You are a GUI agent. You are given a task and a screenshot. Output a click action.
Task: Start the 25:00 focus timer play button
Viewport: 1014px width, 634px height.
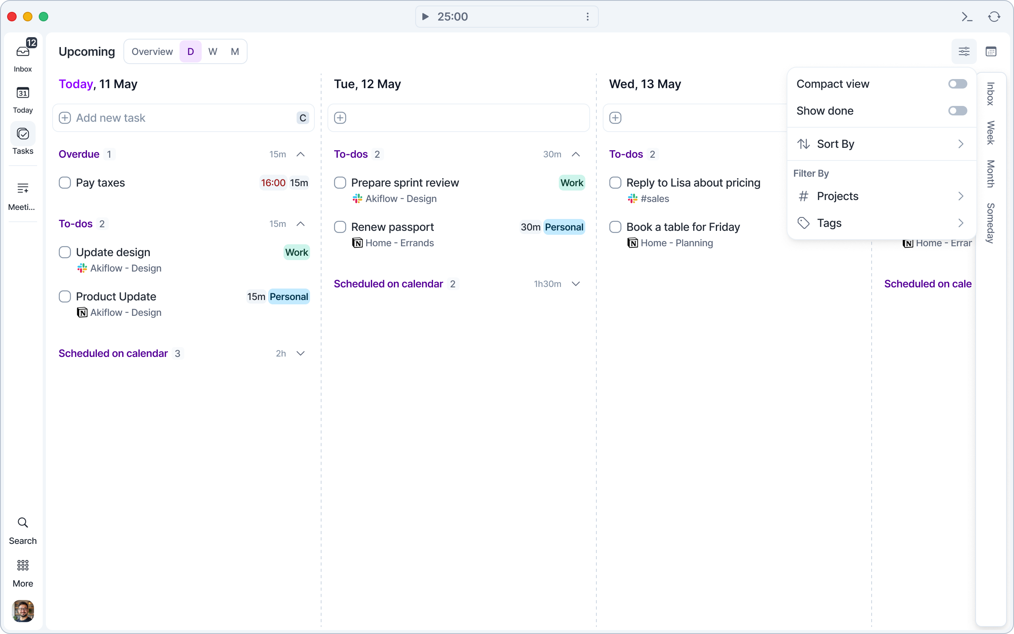[425, 16]
